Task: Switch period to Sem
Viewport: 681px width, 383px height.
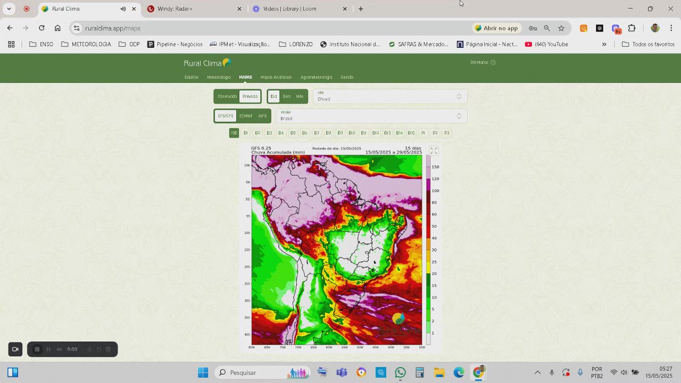Action: (286, 96)
